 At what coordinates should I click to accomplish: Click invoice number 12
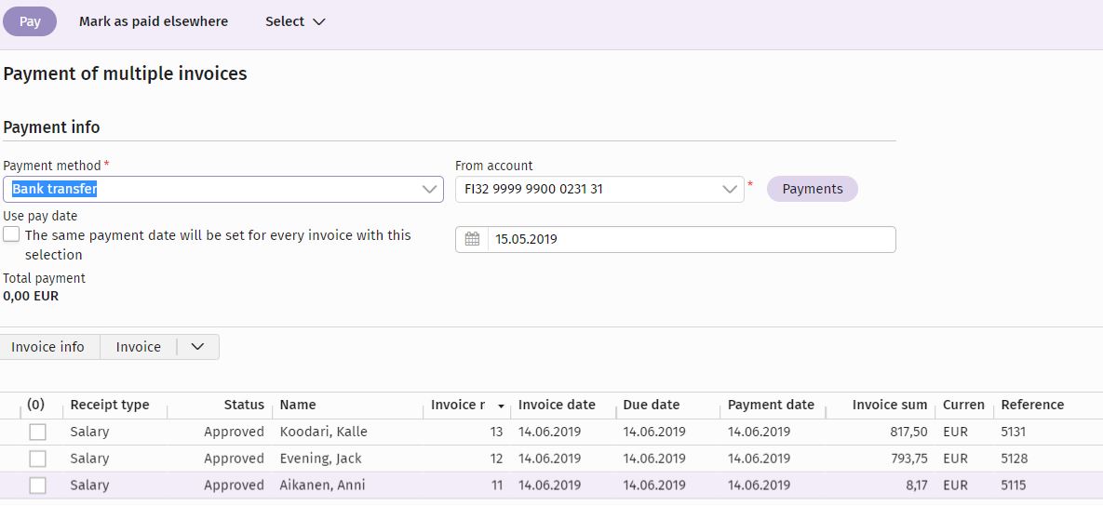pyautogui.click(x=497, y=459)
